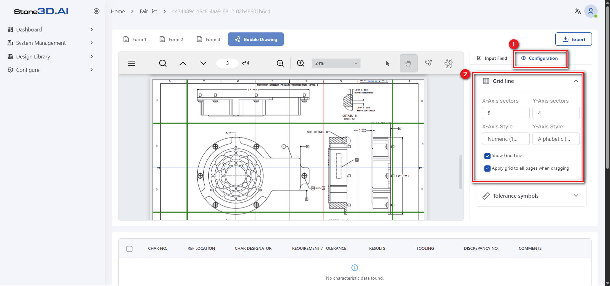Go to previous page with up chevron
The height and width of the screenshot is (286, 610).
click(x=183, y=63)
